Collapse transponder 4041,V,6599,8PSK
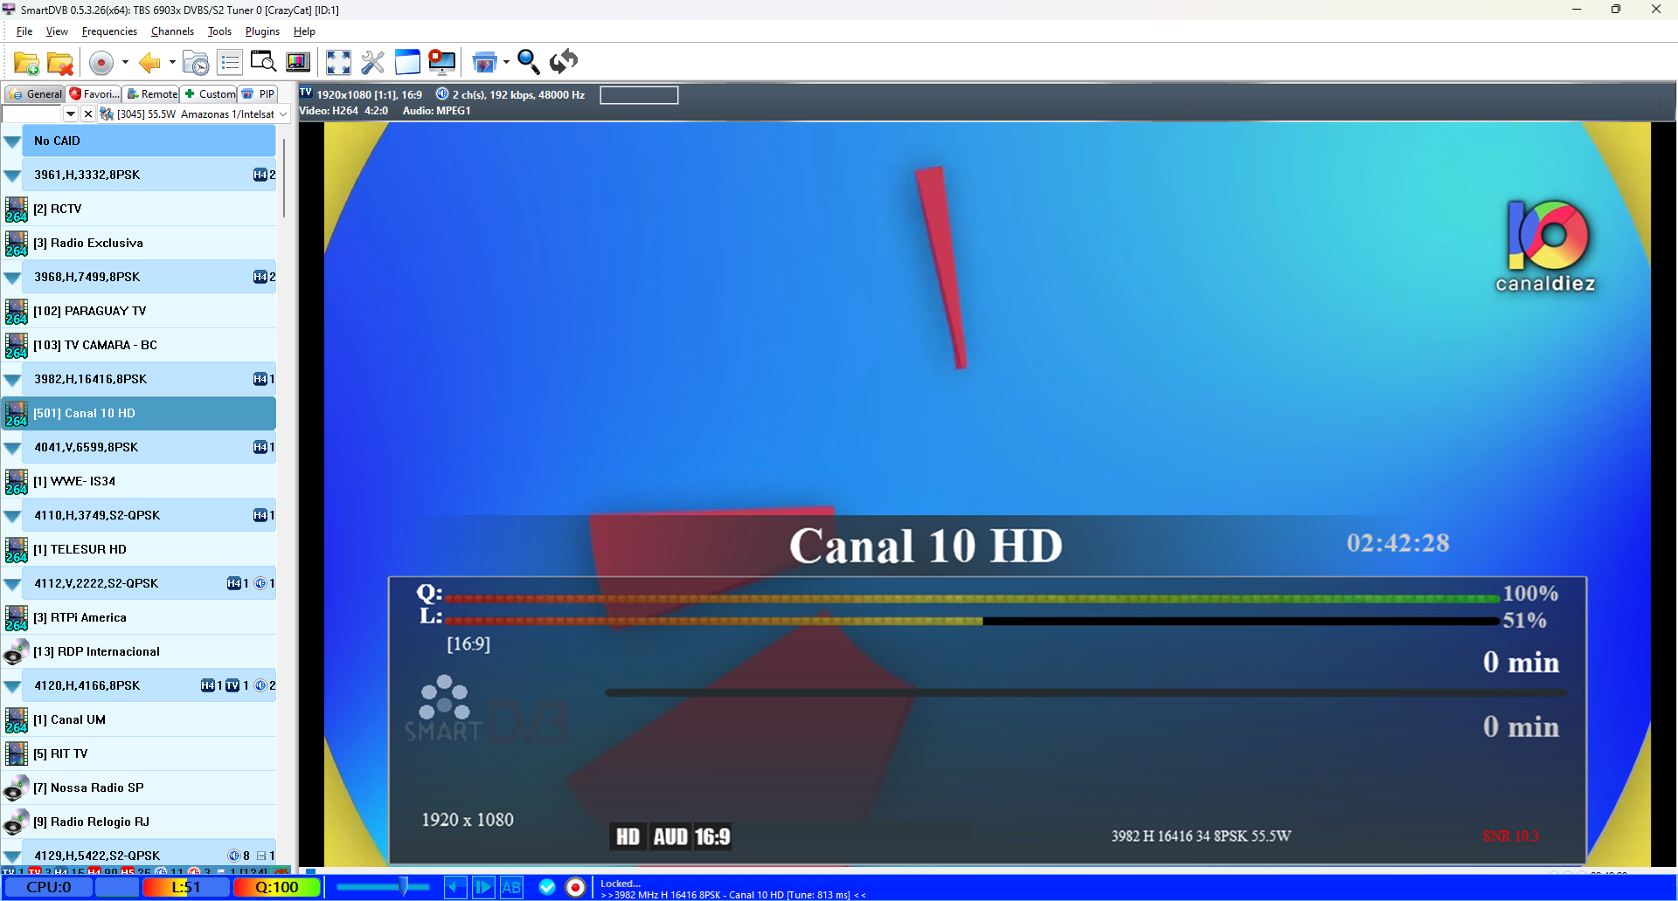The width and height of the screenshot is (1678, 901). point(12,448)
